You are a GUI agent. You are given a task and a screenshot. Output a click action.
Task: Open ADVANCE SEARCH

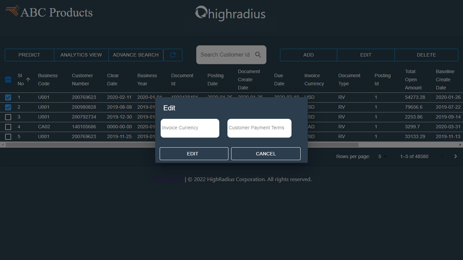136,55
